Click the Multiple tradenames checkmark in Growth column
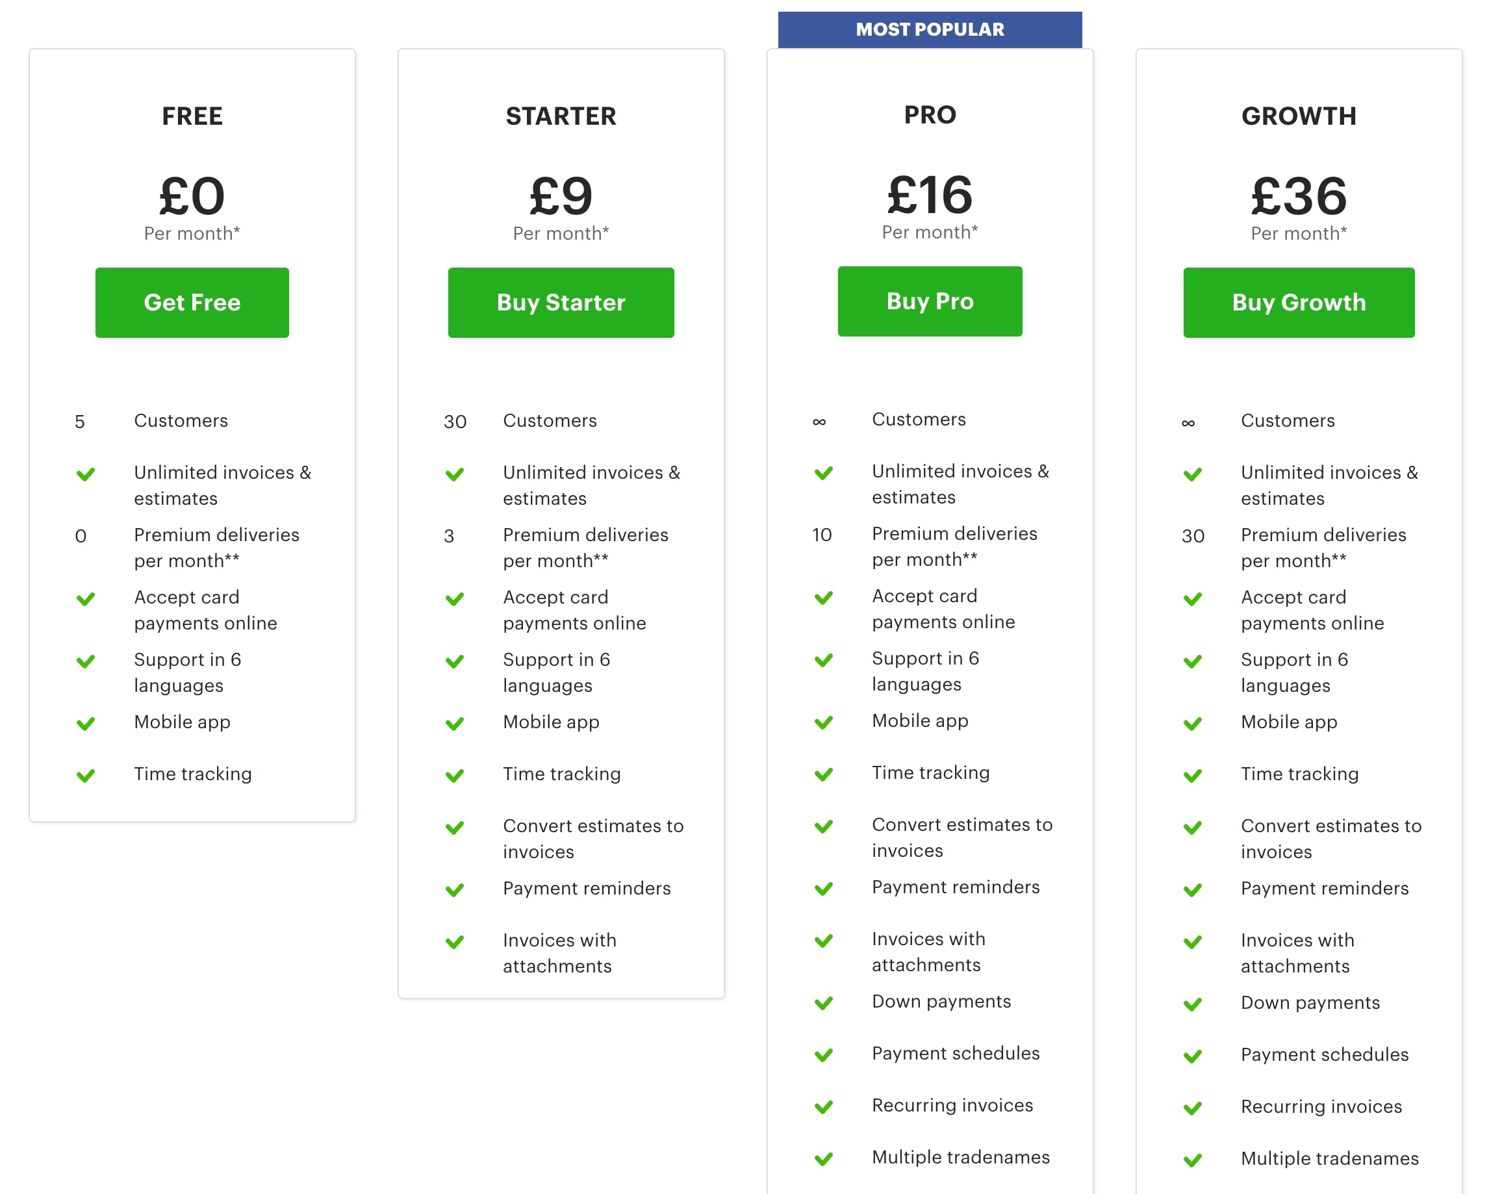Screen dimensions: 1489x1194 pyautogui.click(x=1193, y=1160)
